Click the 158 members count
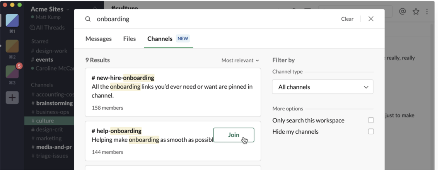Image resolution: width=438 pixels, height=171 pixels. click(x=107, y=108)
